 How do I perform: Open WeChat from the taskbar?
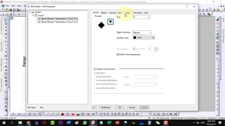pyautogui.click(x=157, y=123)
